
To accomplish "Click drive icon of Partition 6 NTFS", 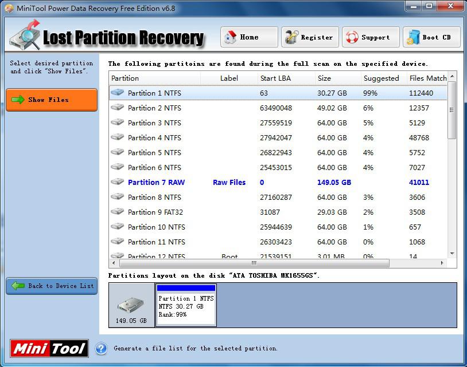I will pyautogui.click(x=118, y=167).
